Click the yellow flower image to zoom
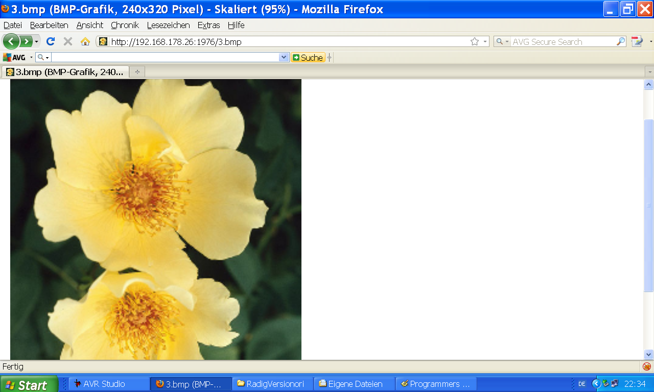 point(156,219)
